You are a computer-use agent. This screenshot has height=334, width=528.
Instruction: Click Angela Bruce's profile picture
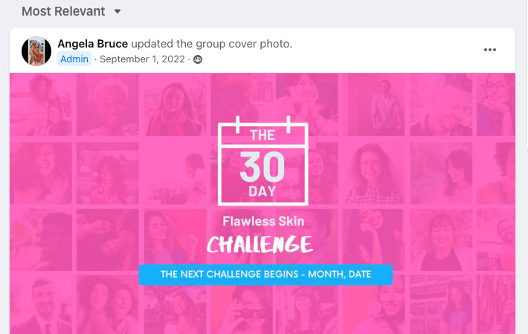[36, 51]
